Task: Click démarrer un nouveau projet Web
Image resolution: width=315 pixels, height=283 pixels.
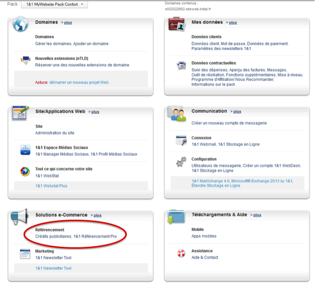Action: pos(79,82)
